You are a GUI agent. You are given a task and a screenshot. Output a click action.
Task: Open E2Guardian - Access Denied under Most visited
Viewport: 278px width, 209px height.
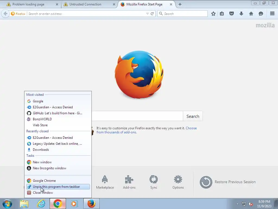point(58,107)
